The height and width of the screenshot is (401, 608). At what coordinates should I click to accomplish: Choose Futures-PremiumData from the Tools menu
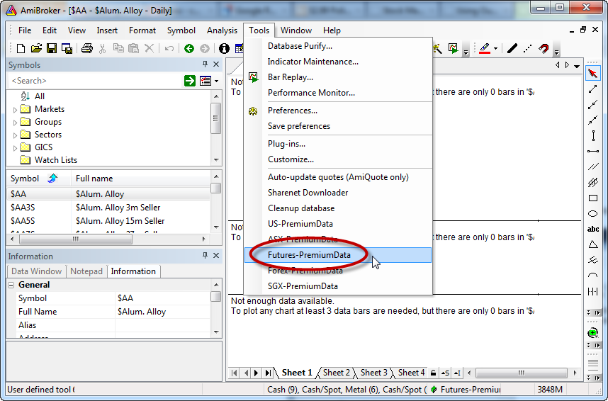point(338,255)
